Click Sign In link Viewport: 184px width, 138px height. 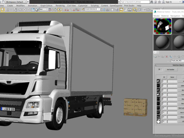169,2
